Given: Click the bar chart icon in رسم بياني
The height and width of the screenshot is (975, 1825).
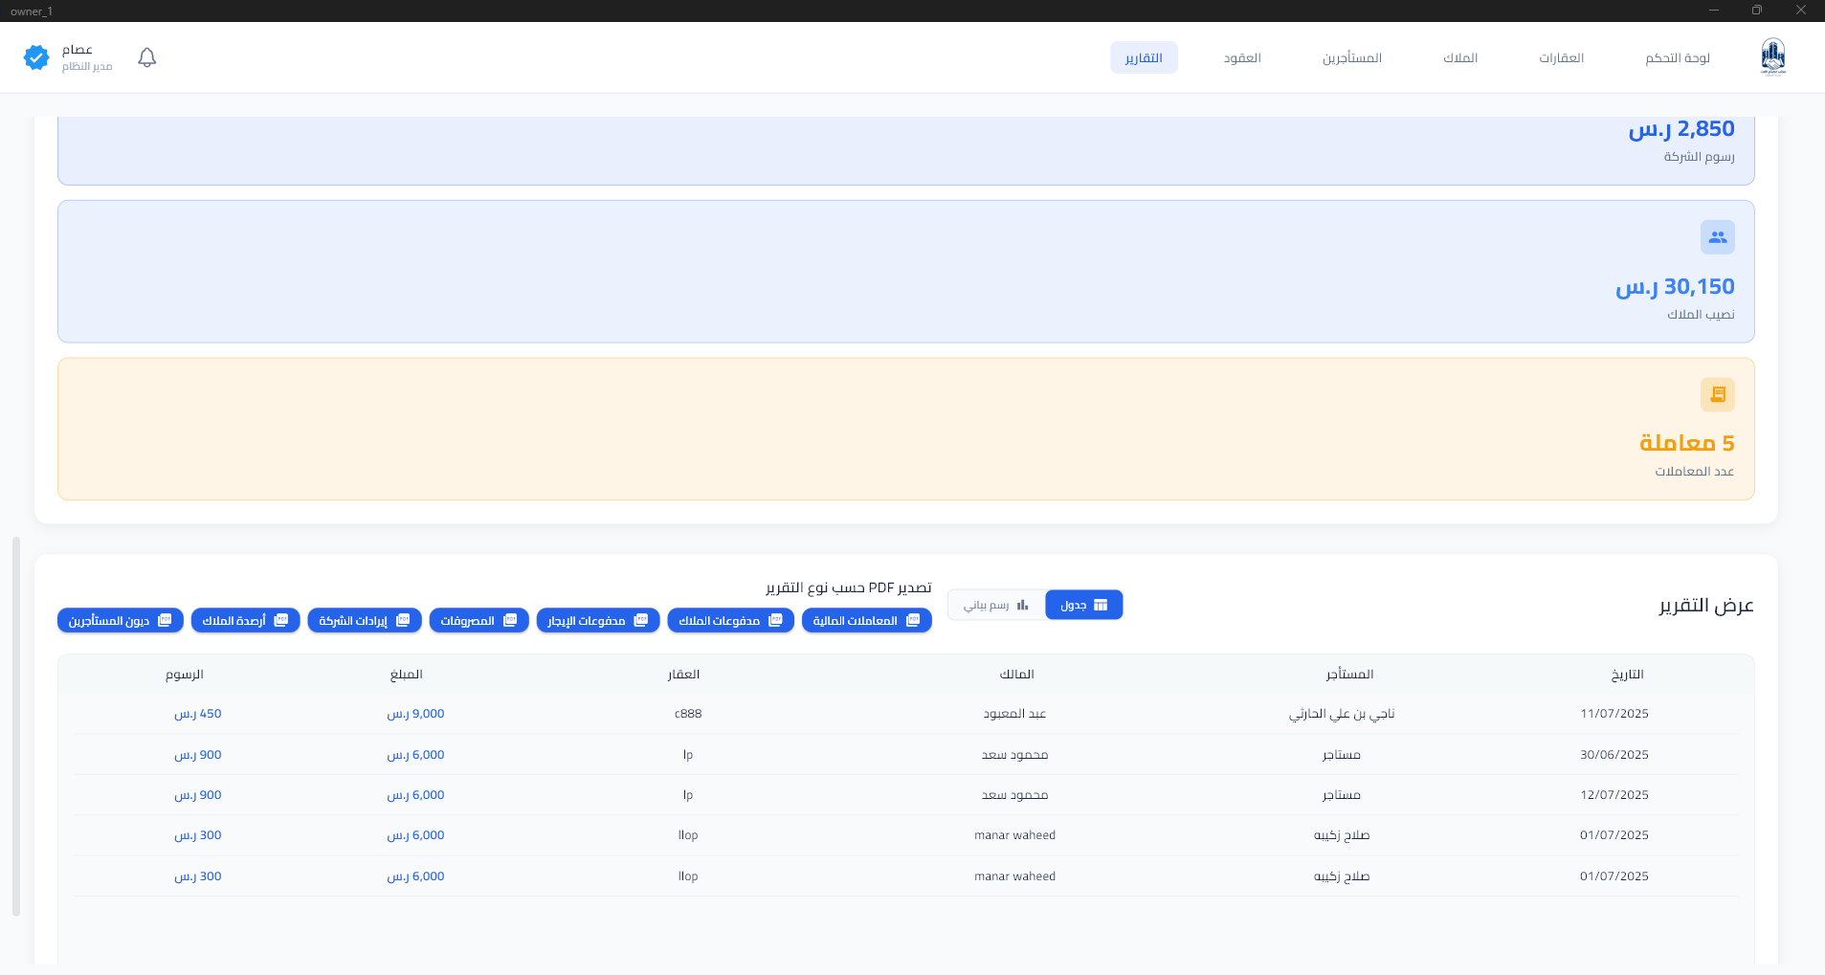Looking at the screenshot, I should click(x=1023, y=605).
